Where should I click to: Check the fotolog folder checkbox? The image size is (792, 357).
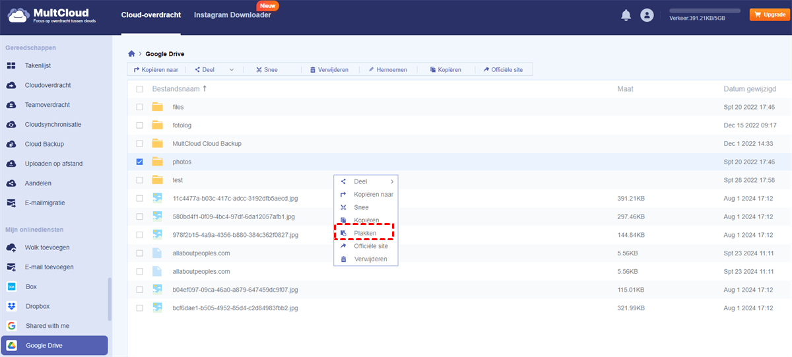(139, 125)
